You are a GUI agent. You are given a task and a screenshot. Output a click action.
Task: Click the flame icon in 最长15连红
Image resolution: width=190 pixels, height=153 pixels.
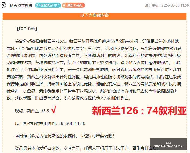click(64, 5)
